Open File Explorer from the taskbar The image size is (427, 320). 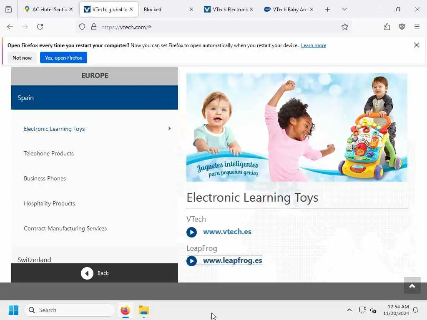coord(144,310)
